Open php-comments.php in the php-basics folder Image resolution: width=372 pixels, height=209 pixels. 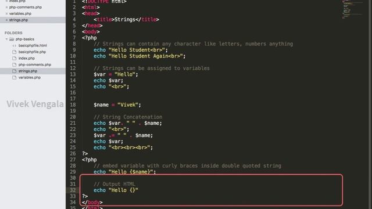point(35,64)
